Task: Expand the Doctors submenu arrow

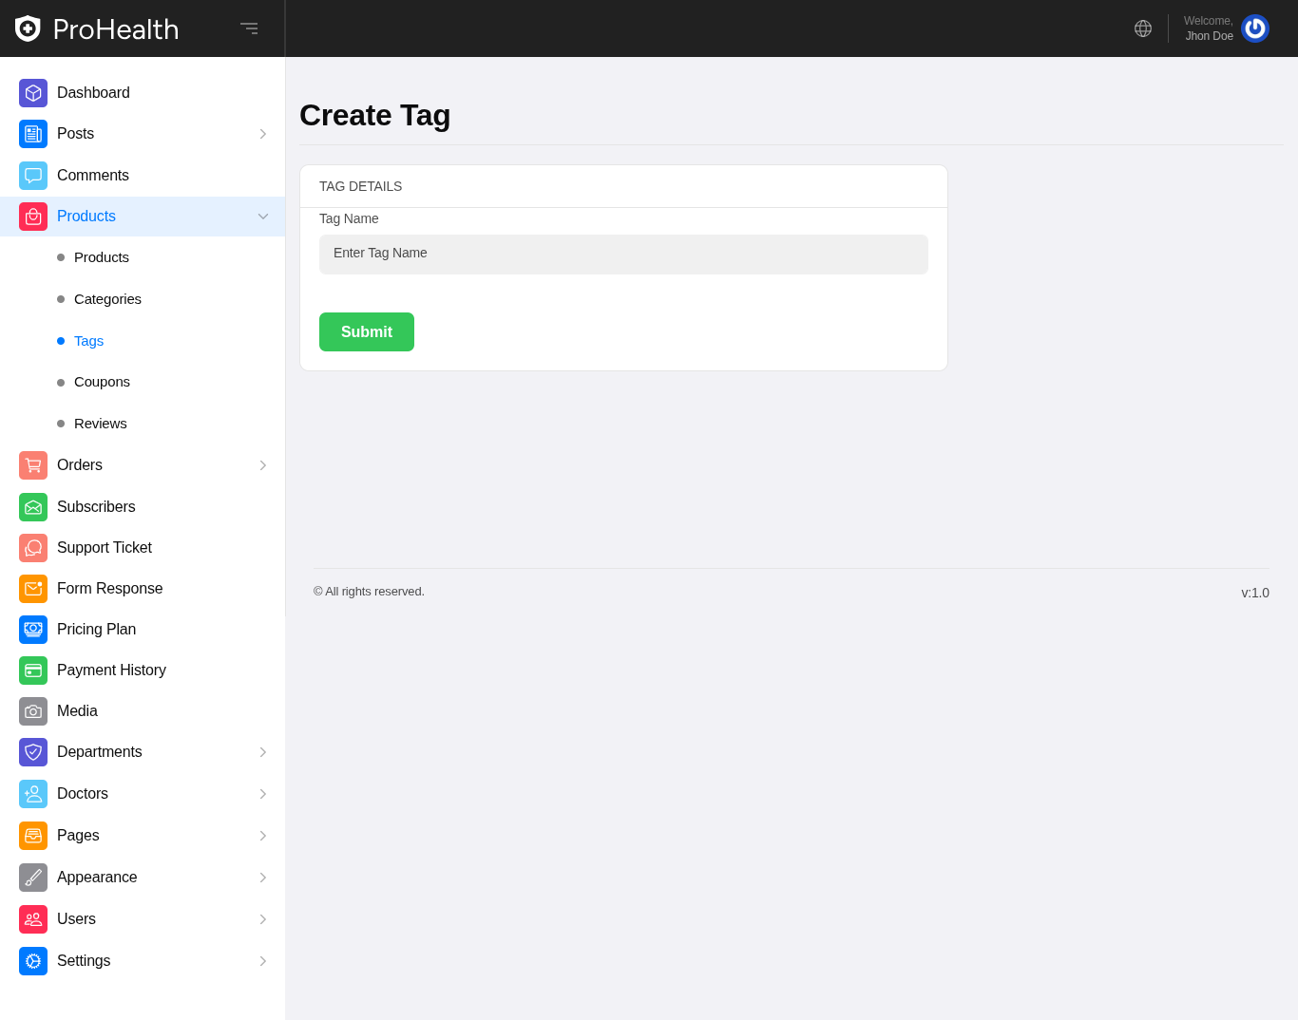Action: click(x=263, y=794)
